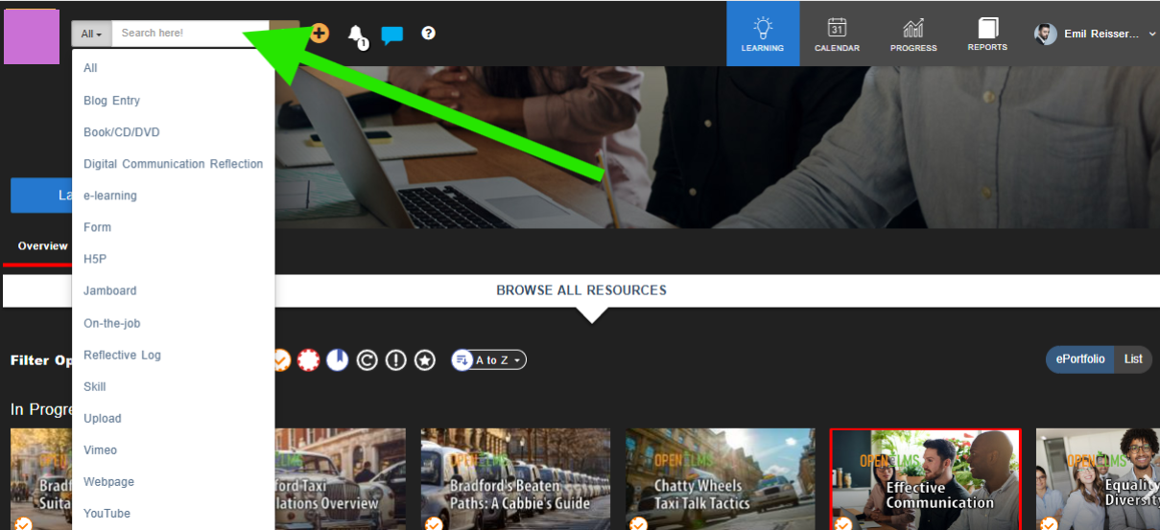Open the Calendar page
This screenshot has width=1160, height=530.
click(x=837, y=34)
